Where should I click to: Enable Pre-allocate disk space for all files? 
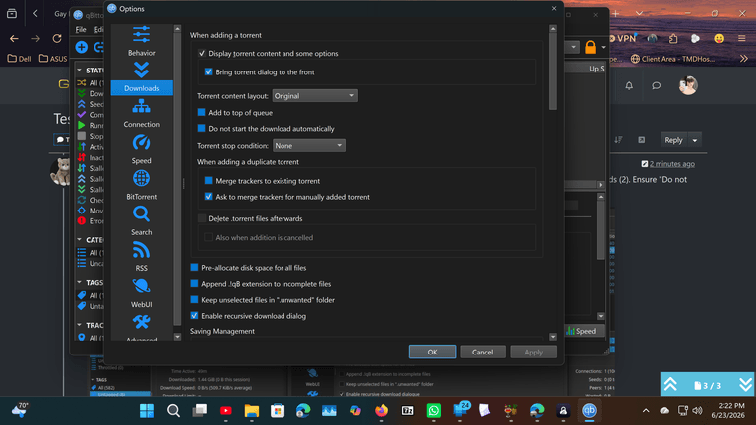point(194,267)
